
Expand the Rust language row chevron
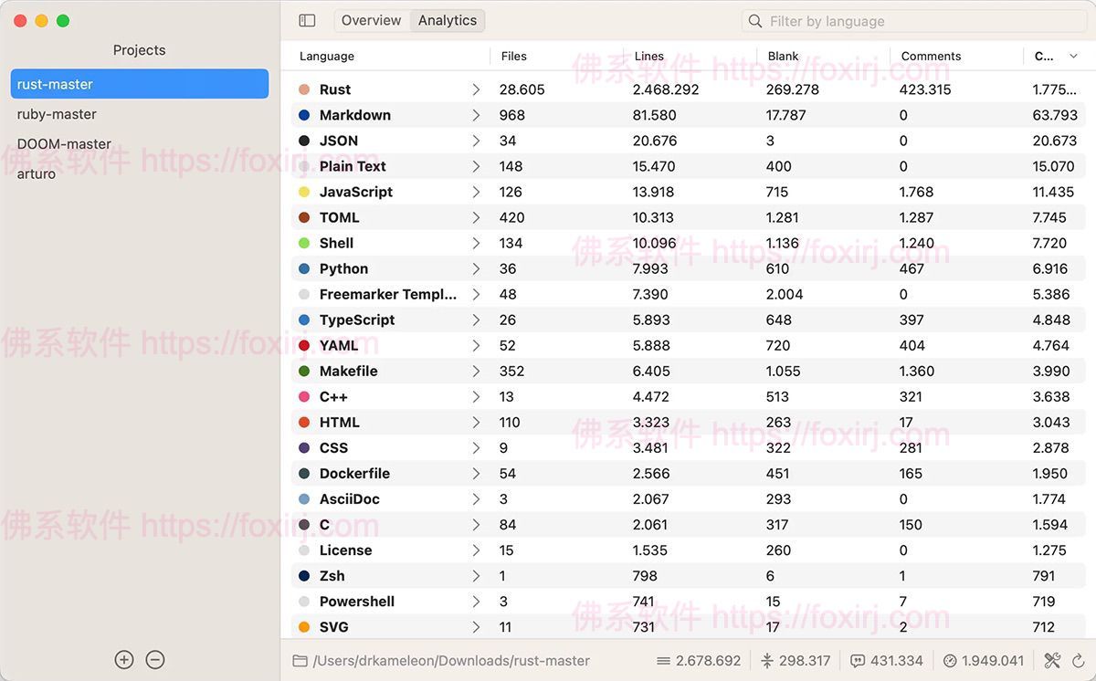(x=476, y=89)
